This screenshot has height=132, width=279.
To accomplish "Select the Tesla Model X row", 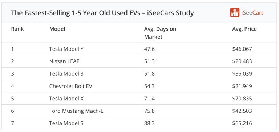I will (x=139, y=99).
